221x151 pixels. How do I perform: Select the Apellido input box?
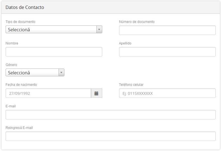pyautogui.click(x=167, y=52)
